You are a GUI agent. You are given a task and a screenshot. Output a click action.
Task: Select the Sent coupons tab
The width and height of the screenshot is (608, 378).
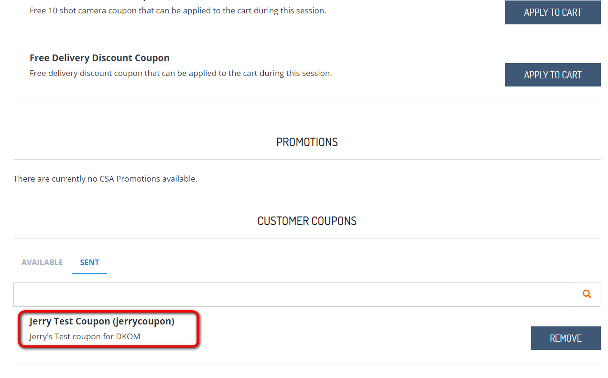click(x=89, y=262)
